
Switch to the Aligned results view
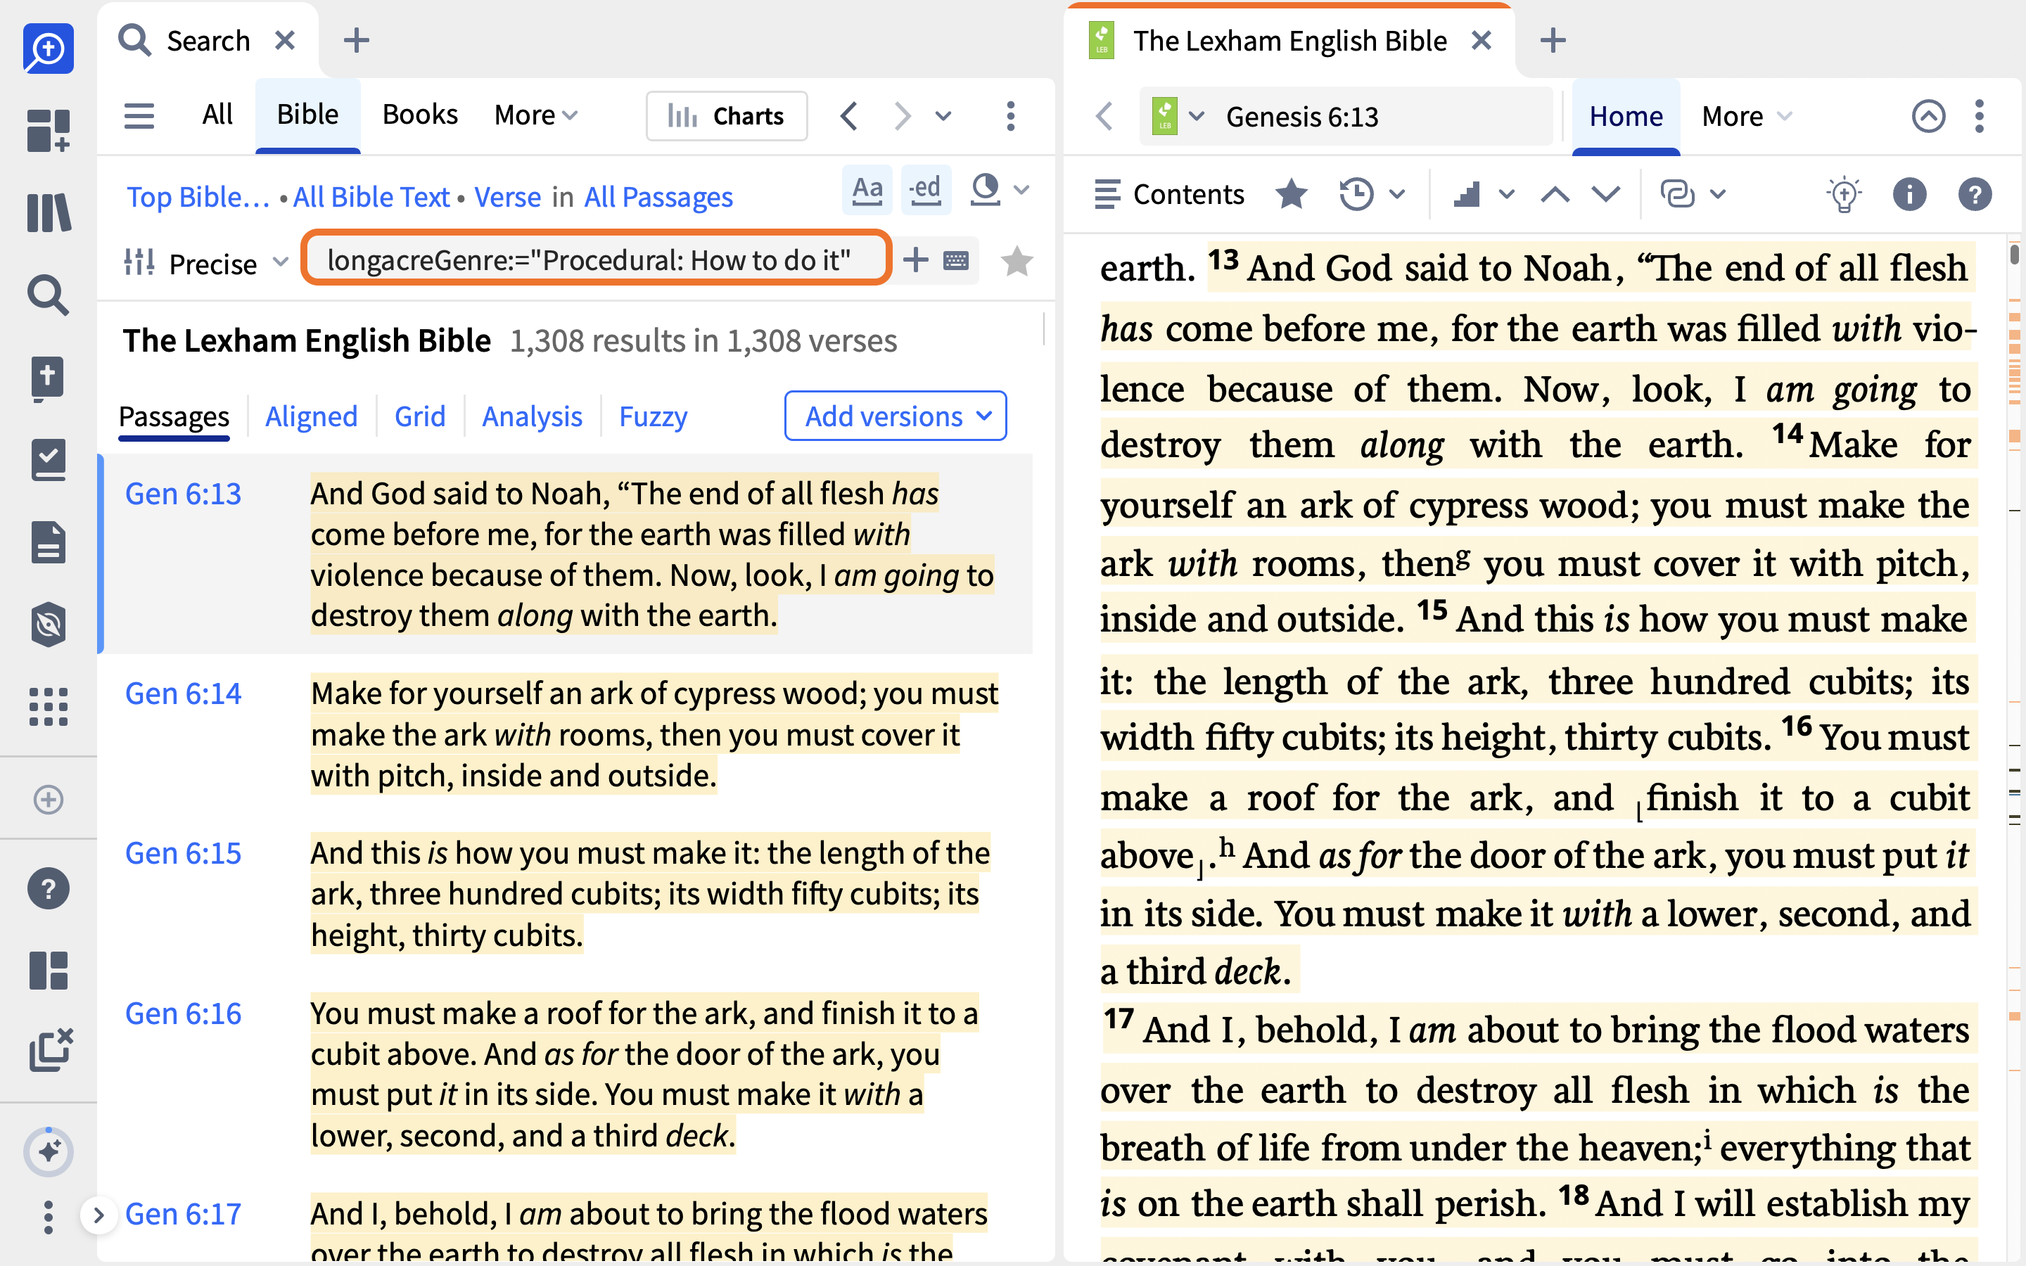(311, 416)
